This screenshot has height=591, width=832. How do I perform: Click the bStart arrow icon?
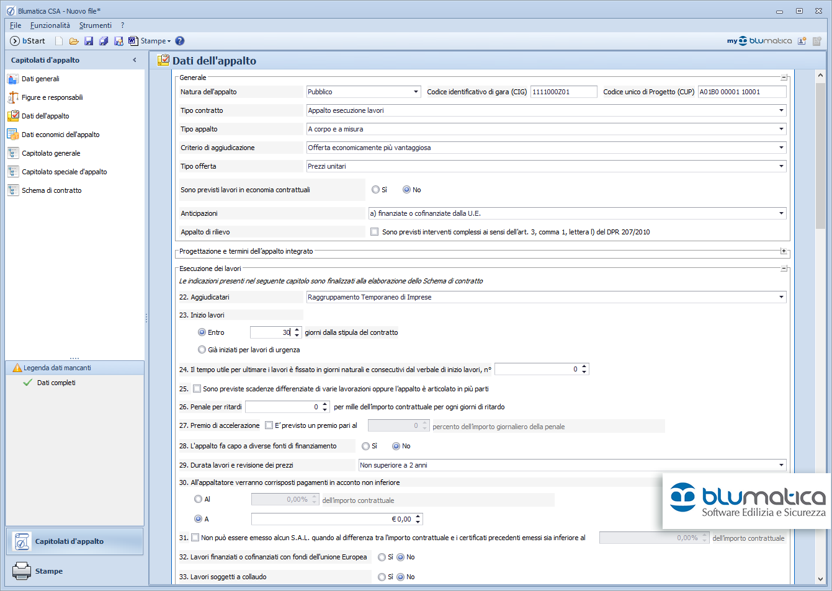click(15, 41)
